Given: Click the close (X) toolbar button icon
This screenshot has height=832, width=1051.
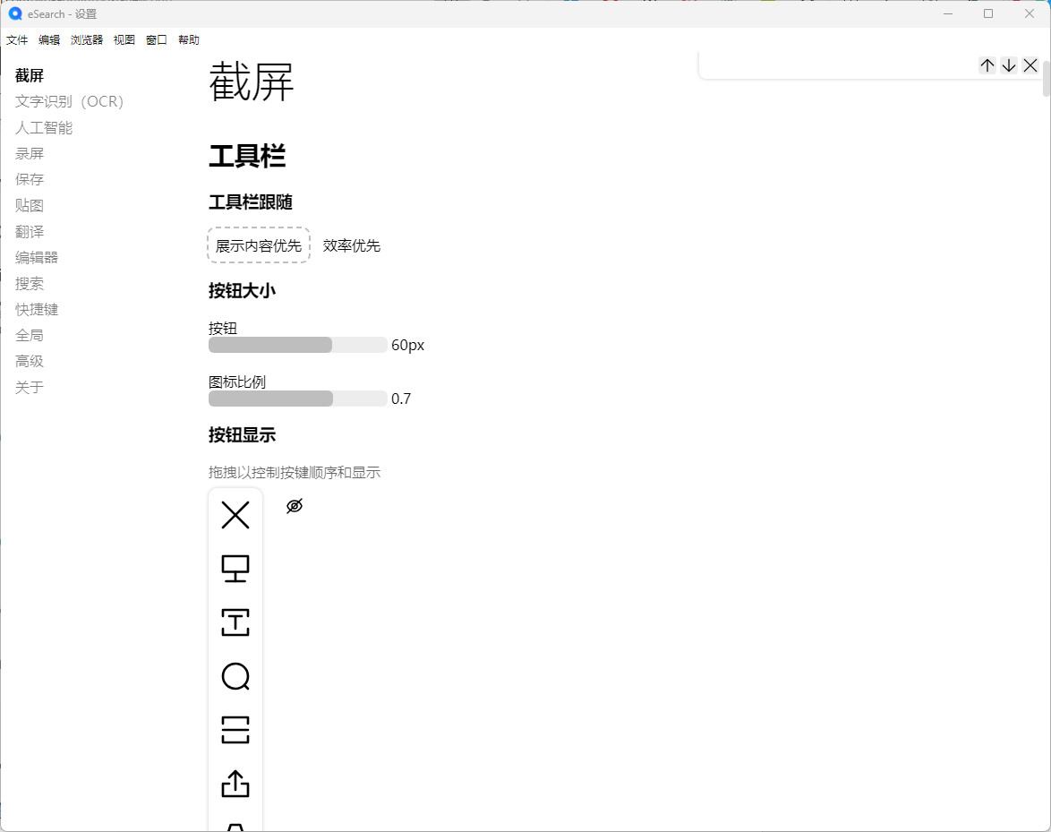Looking at the screenshot, I should point(235,515).
